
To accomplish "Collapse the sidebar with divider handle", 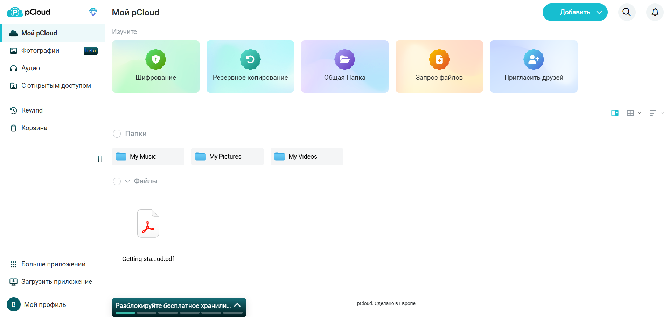I will pyautogui.click(x=100, y=159).
